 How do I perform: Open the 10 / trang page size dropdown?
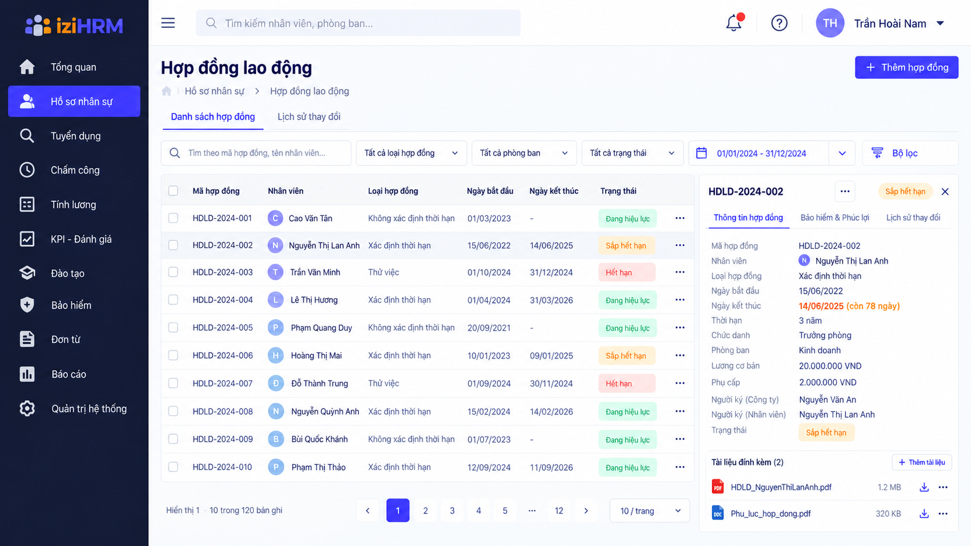pos(650,511)
